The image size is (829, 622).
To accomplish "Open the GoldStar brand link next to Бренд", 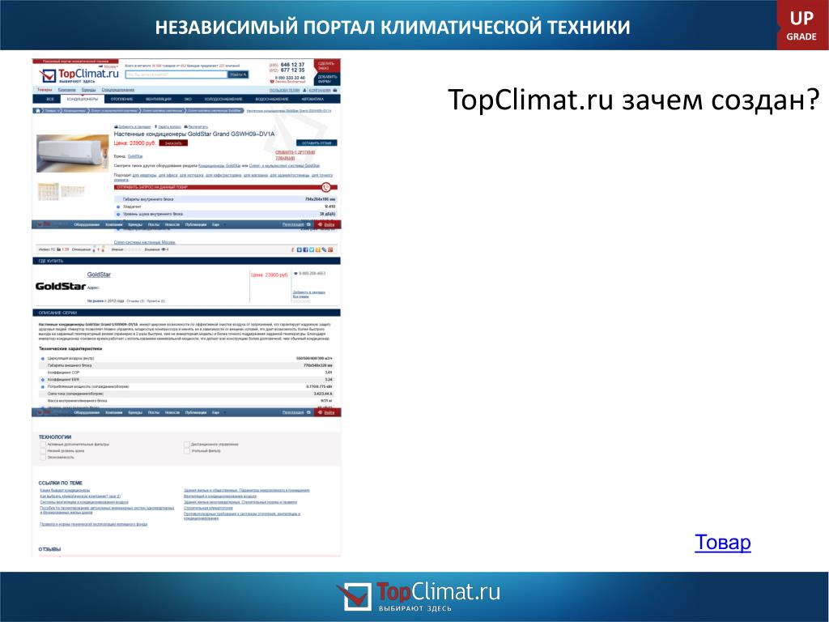I will tap(135, 156).
